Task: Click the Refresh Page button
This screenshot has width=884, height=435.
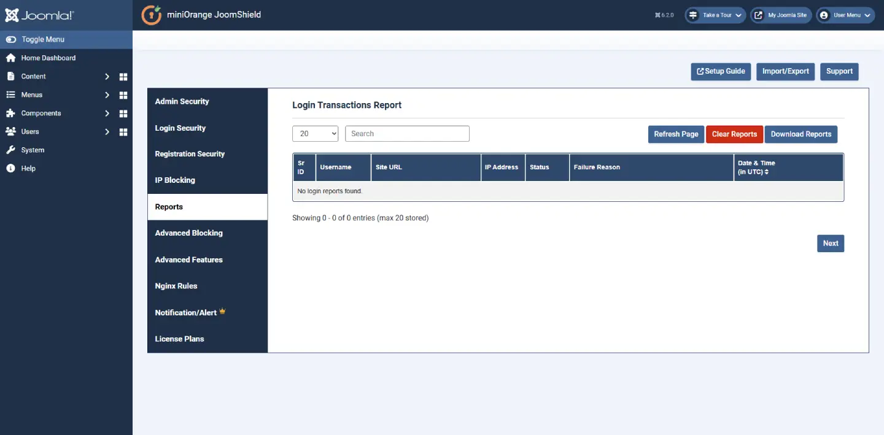Action: [x=676, y=134]
